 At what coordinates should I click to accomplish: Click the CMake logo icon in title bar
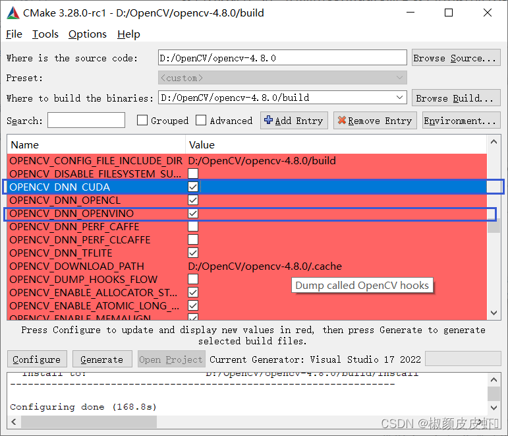pyautogui.click(x=13, y=13)
